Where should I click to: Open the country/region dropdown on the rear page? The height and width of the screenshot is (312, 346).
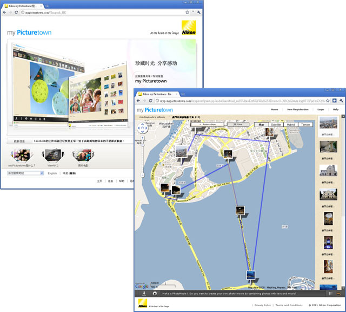[x=25, y=173]
